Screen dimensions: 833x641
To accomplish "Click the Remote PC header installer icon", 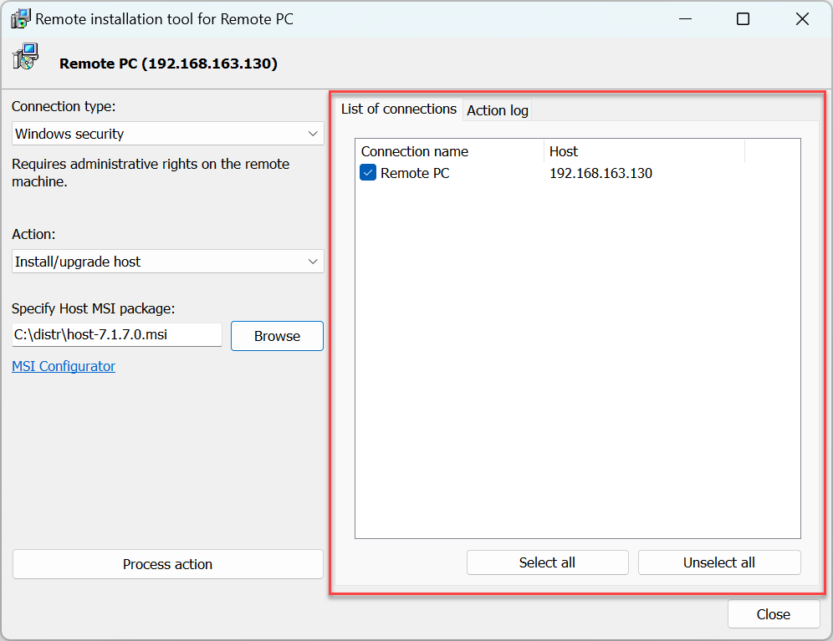I will pos(25,57).
